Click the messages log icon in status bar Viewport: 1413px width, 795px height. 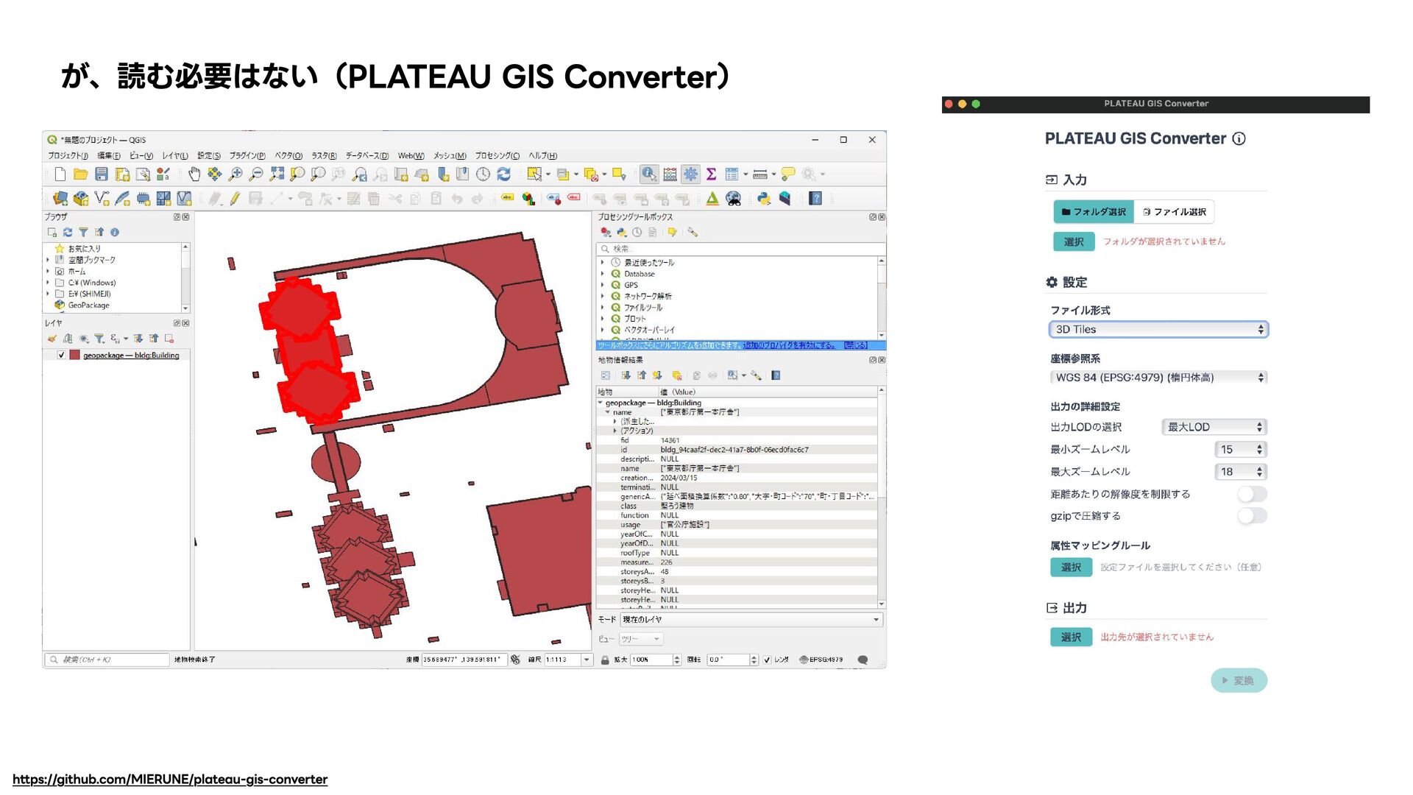(x=863, y=660)
